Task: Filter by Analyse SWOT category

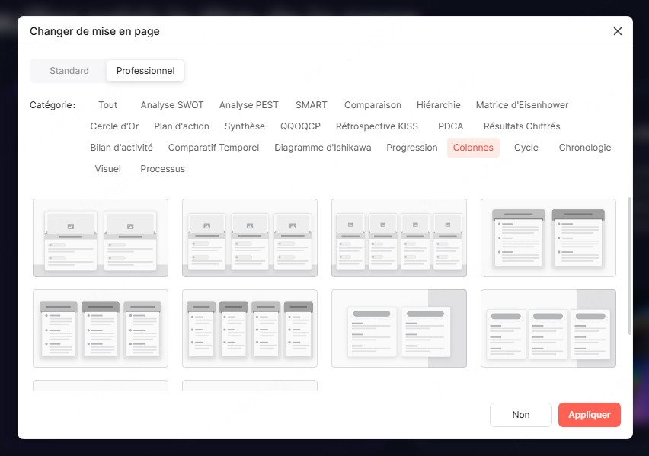Action: click(171, 105)
